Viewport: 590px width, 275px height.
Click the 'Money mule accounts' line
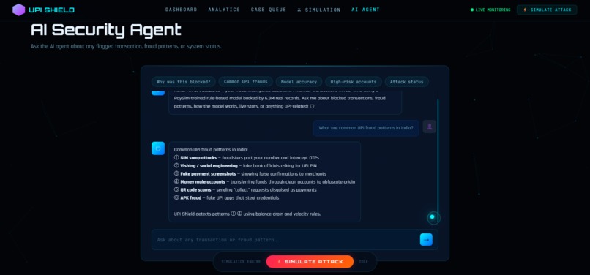[264, 181]
